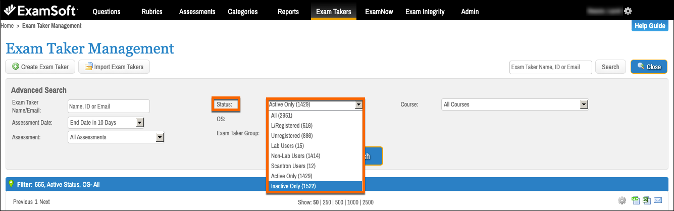The height and width of the screenshot is (211, 674).
Task: Choose All (2951) status option
Action: (315, 115)
